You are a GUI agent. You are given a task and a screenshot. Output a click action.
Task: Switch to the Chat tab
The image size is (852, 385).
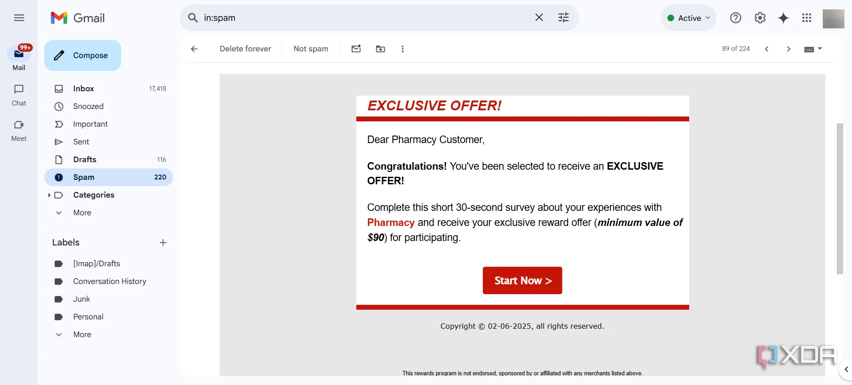tap(19, 95)
